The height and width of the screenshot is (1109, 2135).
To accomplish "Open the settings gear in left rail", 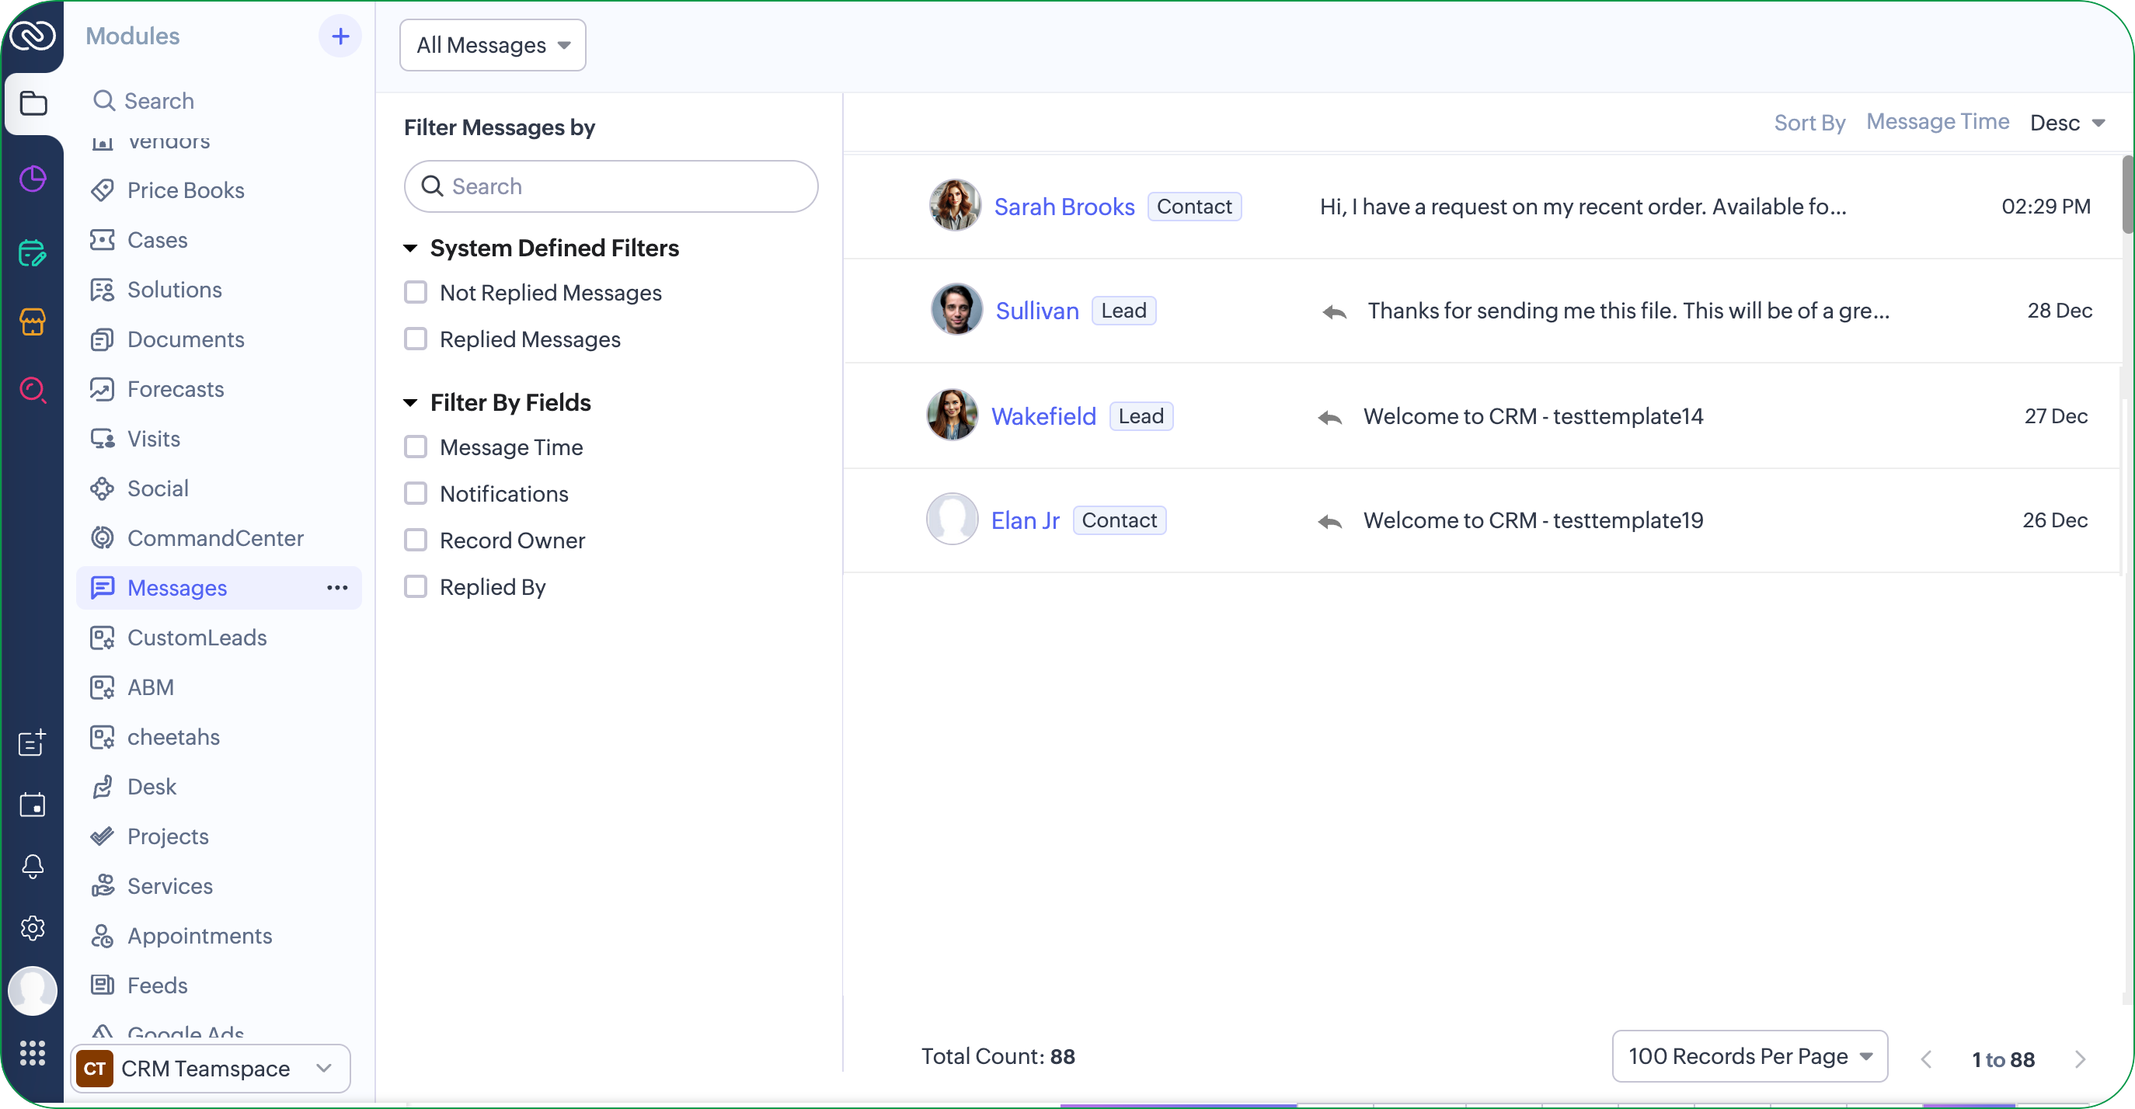I will pyautogui.click(x=33, y=927).
